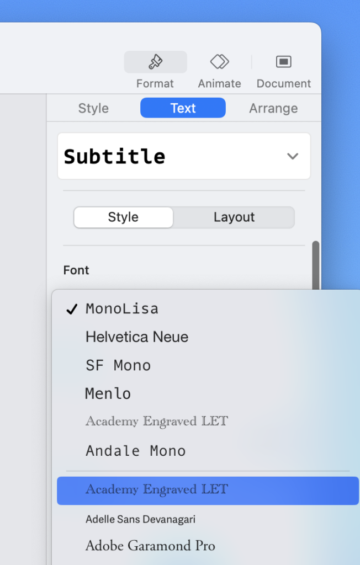Select the Style segment button
This screenshot has width=360, height=565.
tap(123, 217)
